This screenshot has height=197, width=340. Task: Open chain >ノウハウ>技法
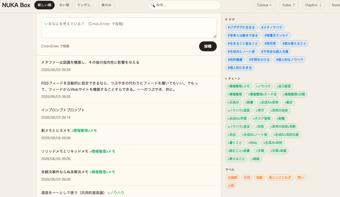(x=239, y=127)
